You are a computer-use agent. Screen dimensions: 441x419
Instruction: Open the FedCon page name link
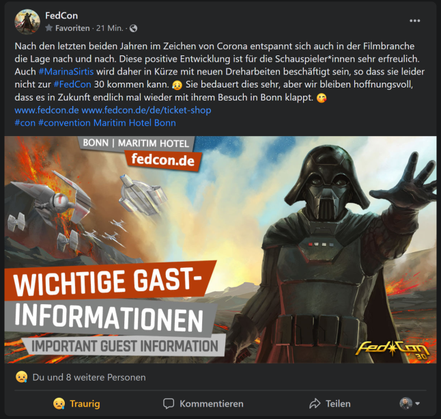pos(61,16)
